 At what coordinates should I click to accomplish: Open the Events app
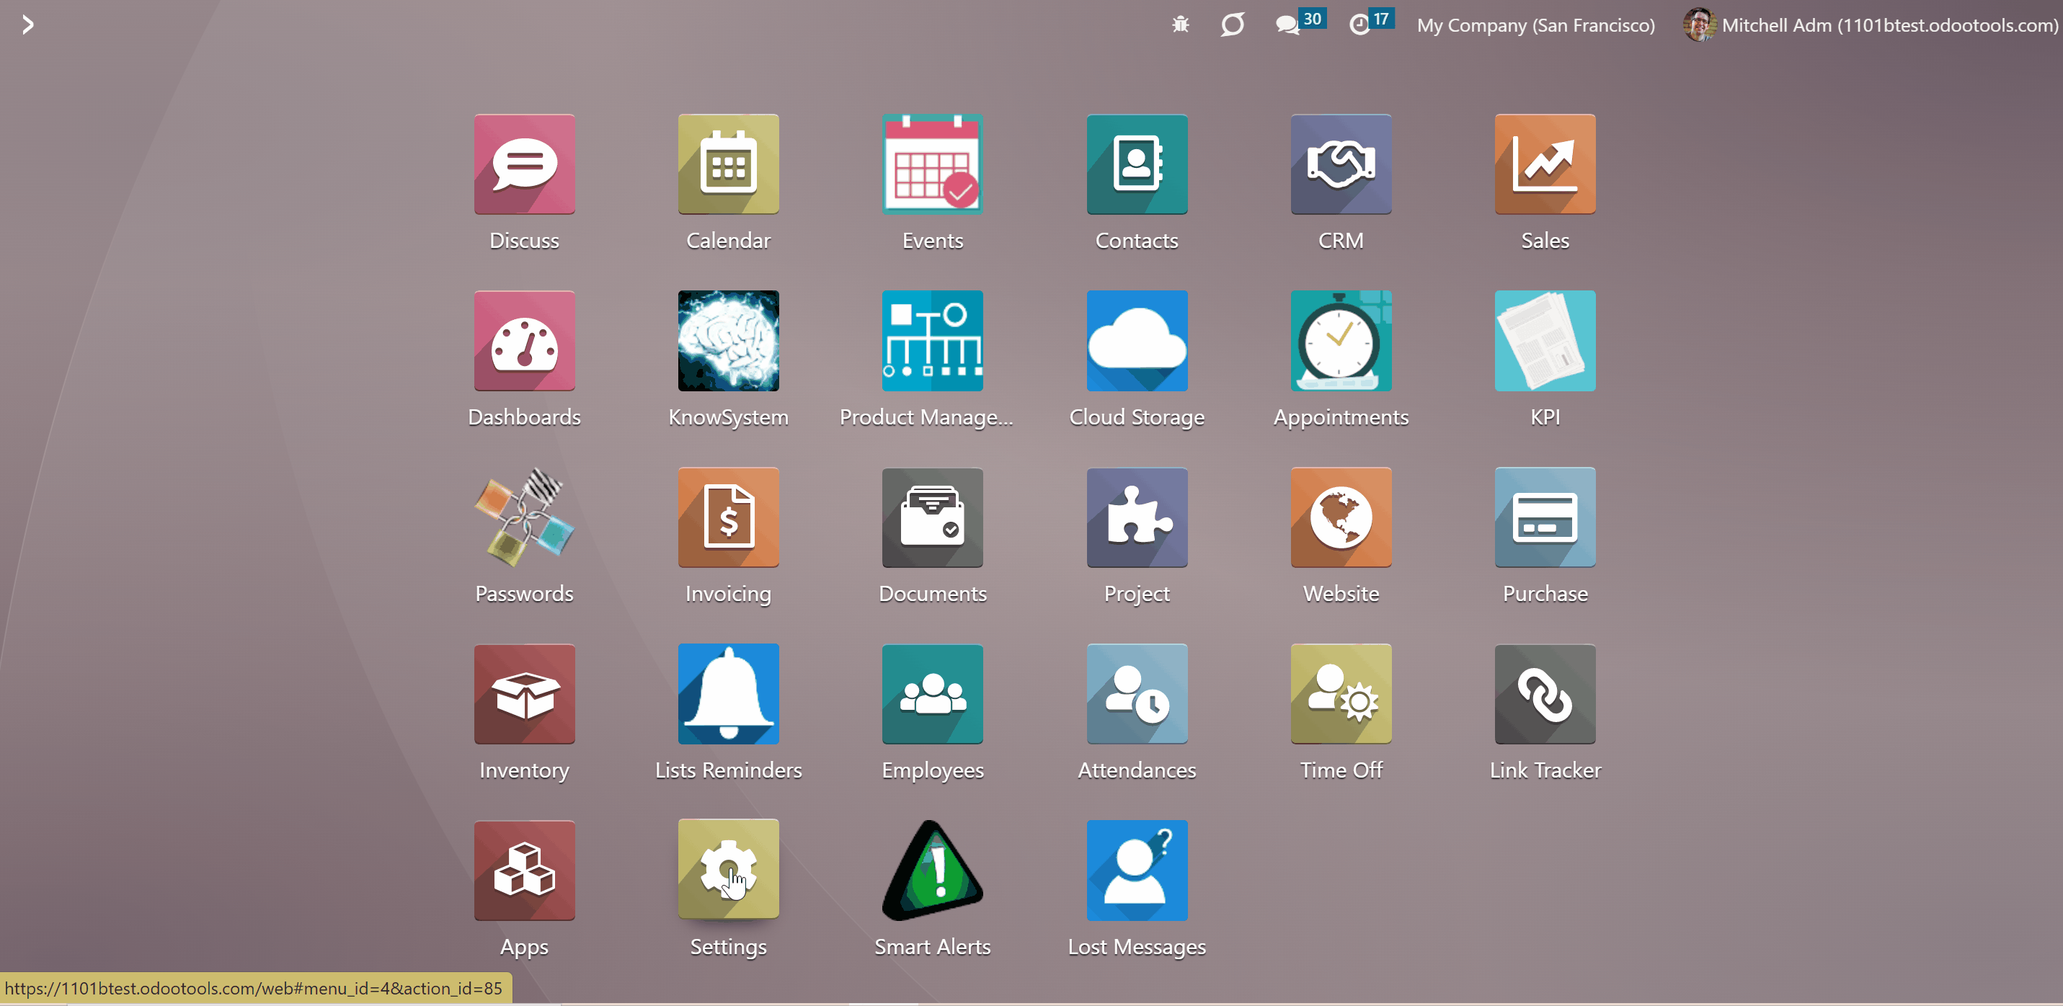933,164
